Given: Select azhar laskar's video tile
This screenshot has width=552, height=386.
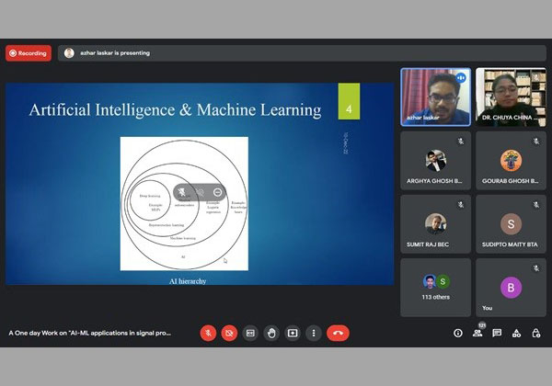Looking at the screenshot, I should pyautogui.click(x=436, y=97).
